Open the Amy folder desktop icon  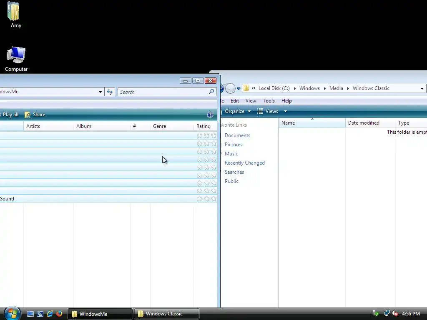pos(14,15)
